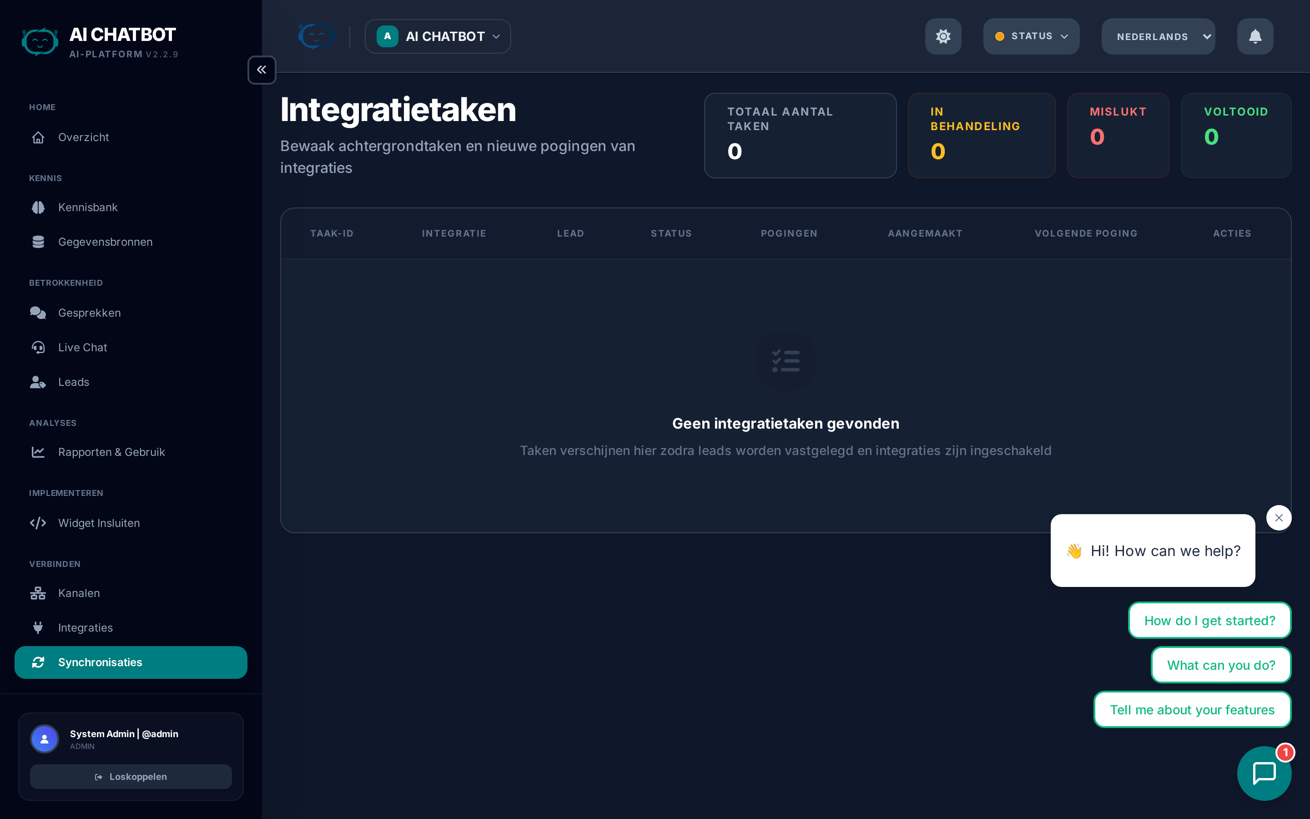Open the Kennisbank brain icon
This screenshot has width=1310, height=819.
point(38,207)
